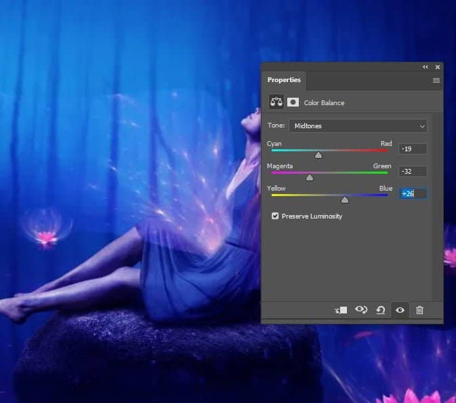This screenshot has width=456, height=403.
Task: Collapse the panel with double arrows
Action: [426, 67]
